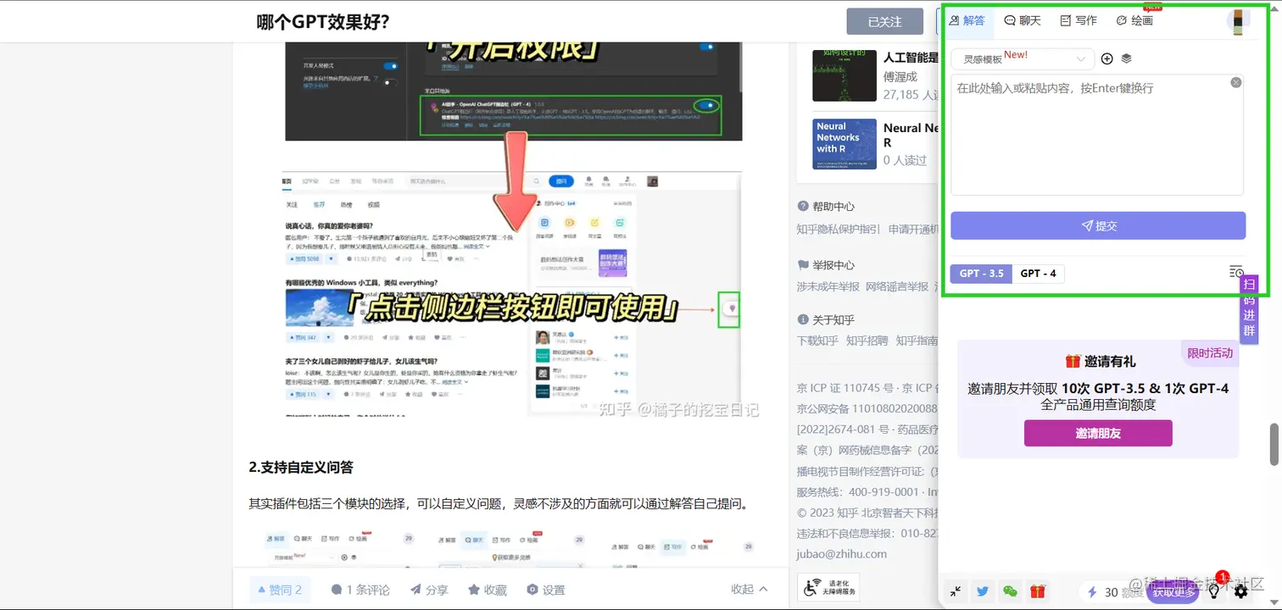This screenshot has height=610, width=1282.
Task: Clear the input box with the X icon
Action: [1235, 82]
